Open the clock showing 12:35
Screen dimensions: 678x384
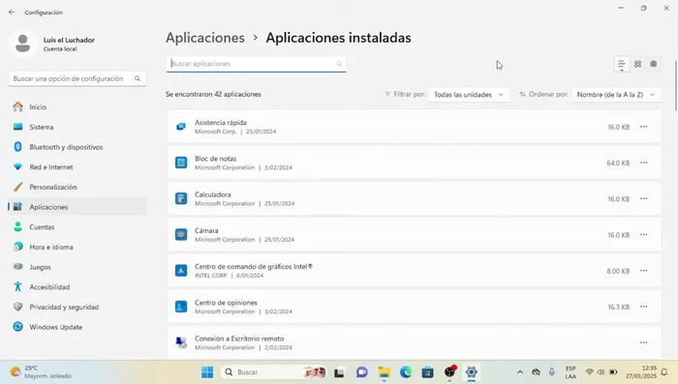point(641,371)
